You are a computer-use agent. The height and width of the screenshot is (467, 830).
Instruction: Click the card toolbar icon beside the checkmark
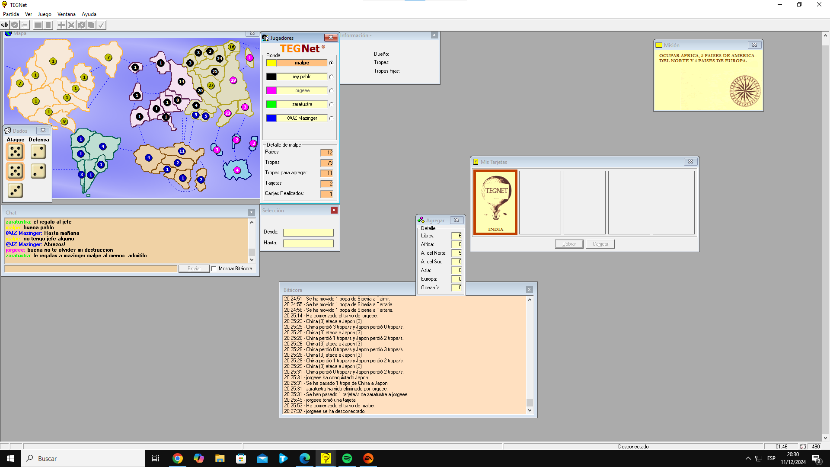pos(91,25)
